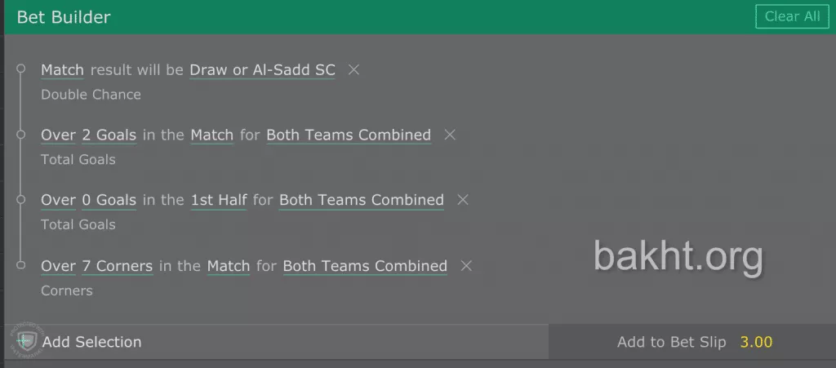Viewport: 836px width, 368px height.
Task: Open the '1st Half' period dropdown
Action: [219, 201]
